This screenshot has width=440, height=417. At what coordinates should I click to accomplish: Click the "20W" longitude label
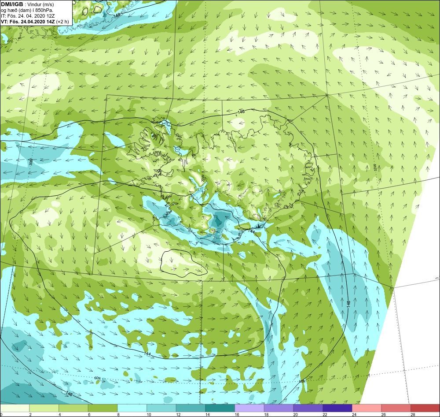(x=202, y=178)
